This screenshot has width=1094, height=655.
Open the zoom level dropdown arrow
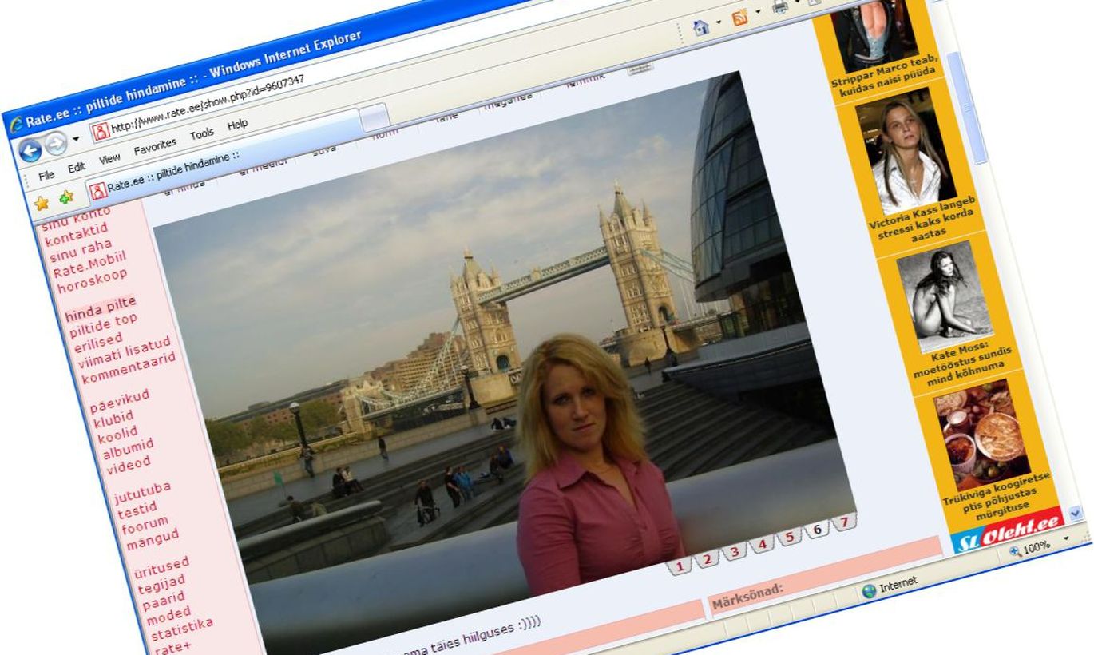(1067, 538)
